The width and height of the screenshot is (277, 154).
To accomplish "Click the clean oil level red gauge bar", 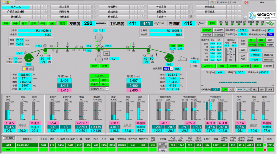I will click(235, 55).
